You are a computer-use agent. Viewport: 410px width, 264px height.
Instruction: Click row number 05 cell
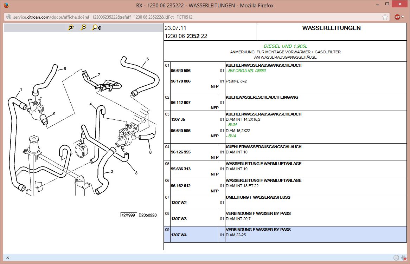coord(167,169)
